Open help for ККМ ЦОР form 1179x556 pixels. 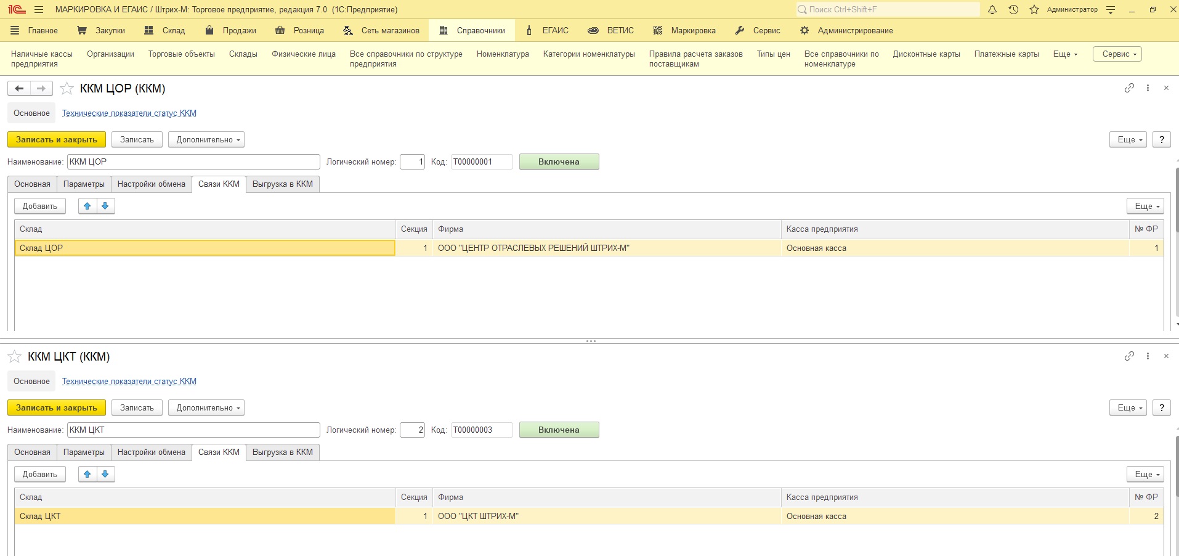1162,140
